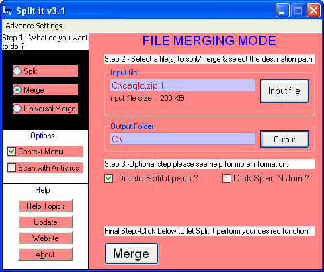Uncheck Delete Split it parts option

point(109,179)
